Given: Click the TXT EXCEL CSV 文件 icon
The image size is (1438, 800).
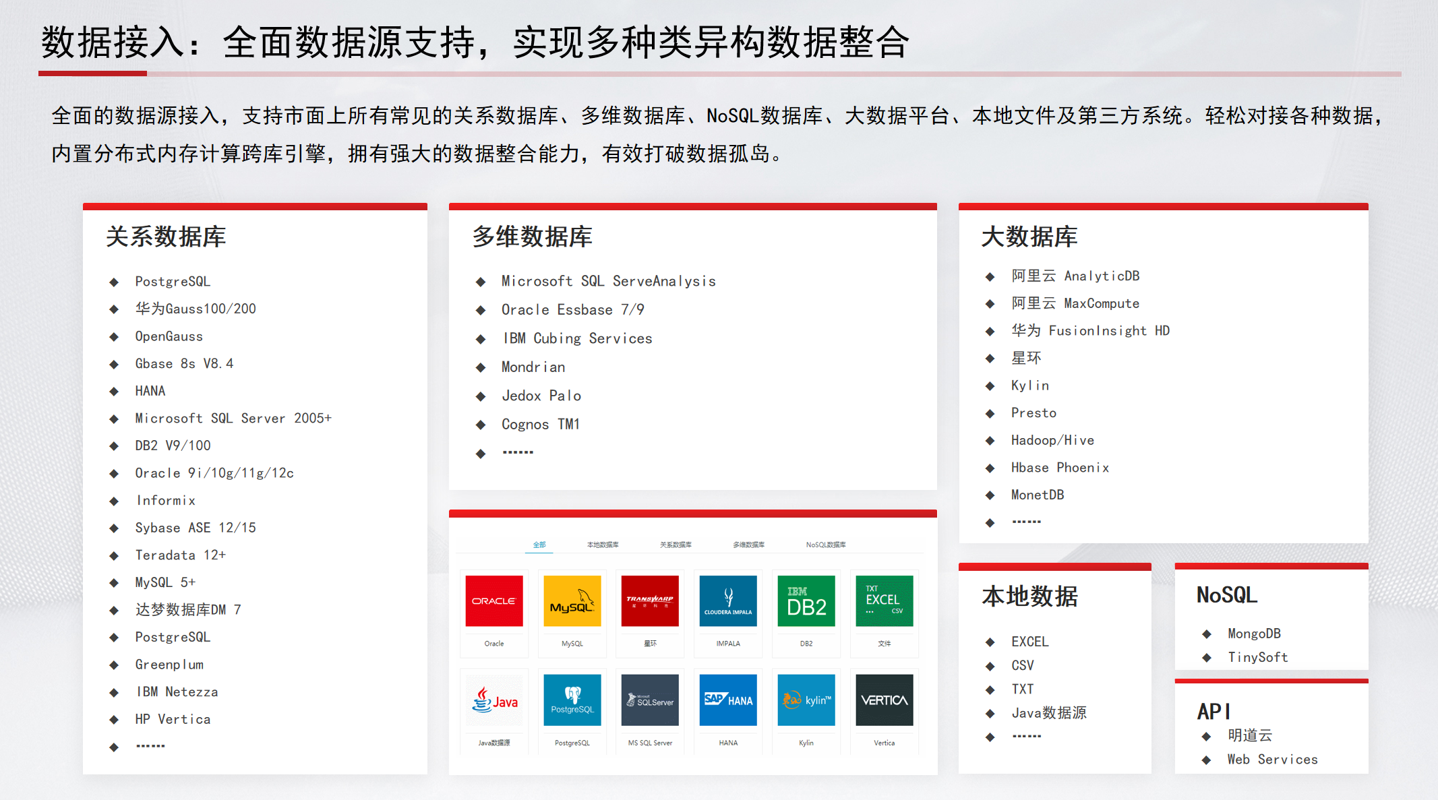Looking at the screenshot, I should tap(885, 601).
